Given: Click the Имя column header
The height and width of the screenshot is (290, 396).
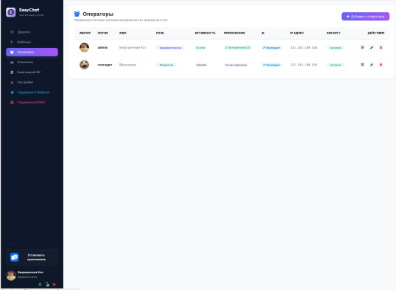Looking at the screenshot, I should click(123, 33).
